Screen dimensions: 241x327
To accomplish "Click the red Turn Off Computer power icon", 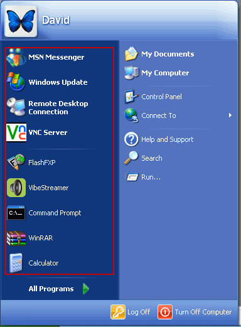I will (x=165, y=312).
